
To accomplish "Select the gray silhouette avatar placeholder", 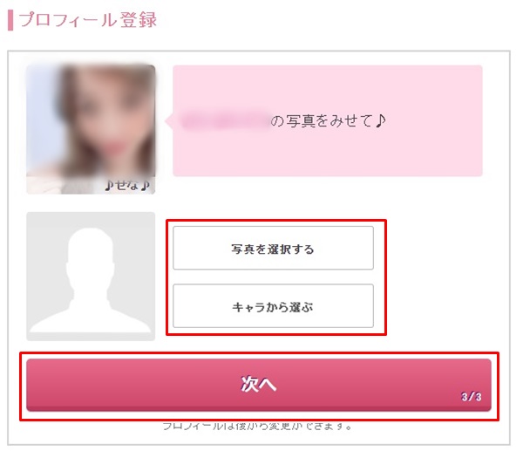I will tap(91, 277).
